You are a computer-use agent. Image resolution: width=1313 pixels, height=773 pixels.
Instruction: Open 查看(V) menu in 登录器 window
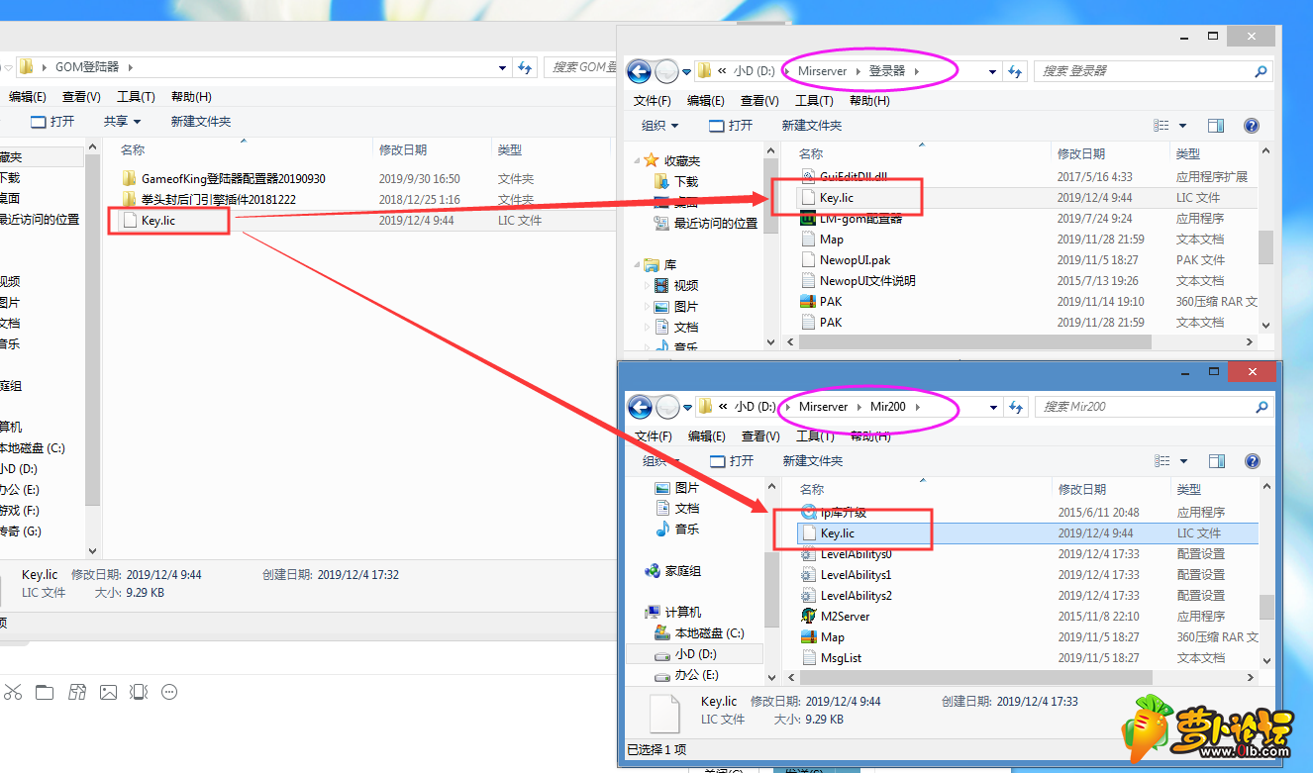click(x=758, y=100)
